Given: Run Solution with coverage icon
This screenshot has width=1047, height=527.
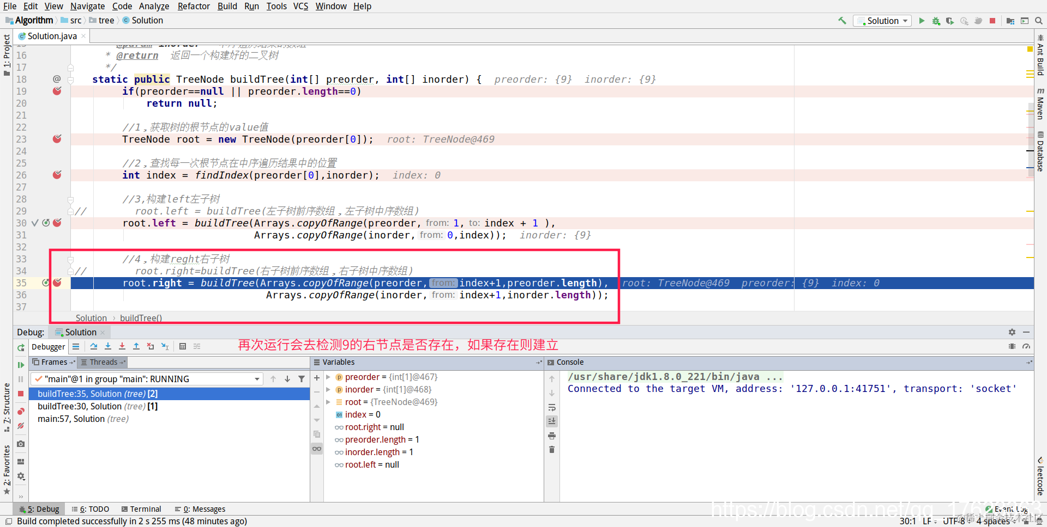Looking at the screenshot, I should pyautogui.click(x=950, y=21).
